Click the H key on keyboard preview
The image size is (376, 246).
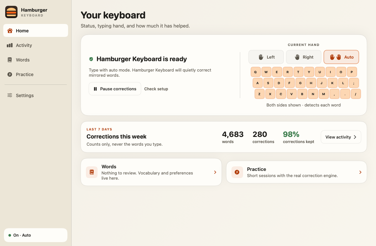(x=311, y=83)
